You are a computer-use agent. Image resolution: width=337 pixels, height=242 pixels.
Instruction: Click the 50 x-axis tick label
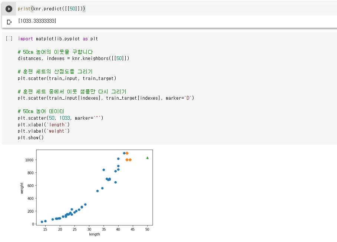(147, 229)
